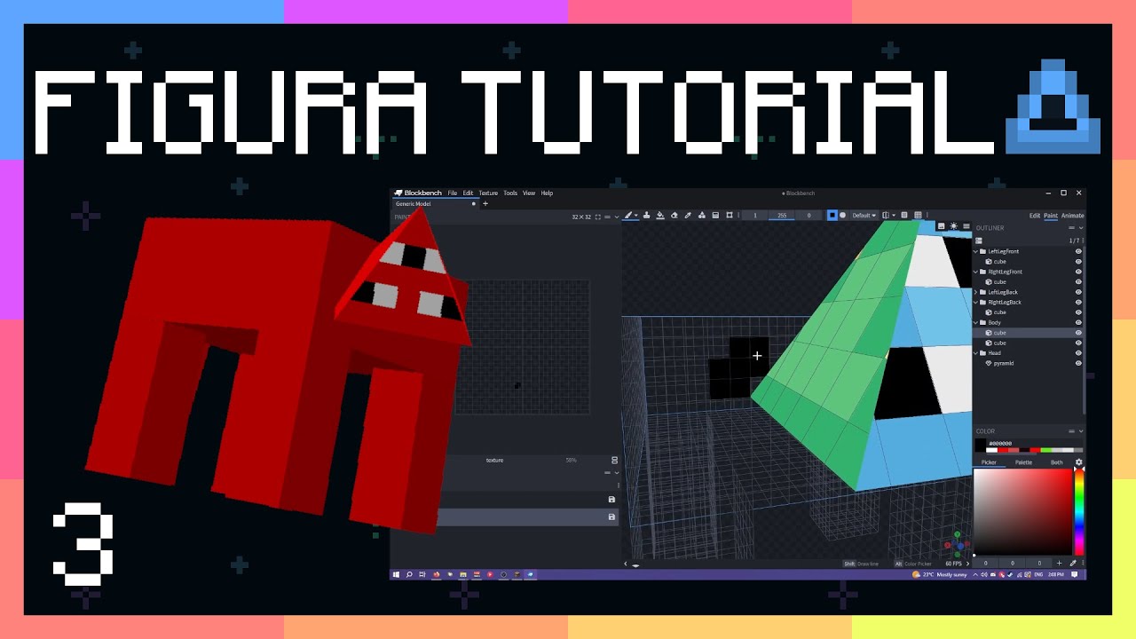Hide the Head group

tap(1078, 353)
